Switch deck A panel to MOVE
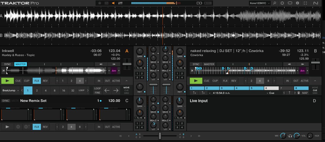The height and width of the screenshot is (142, 325). point(126,88)
